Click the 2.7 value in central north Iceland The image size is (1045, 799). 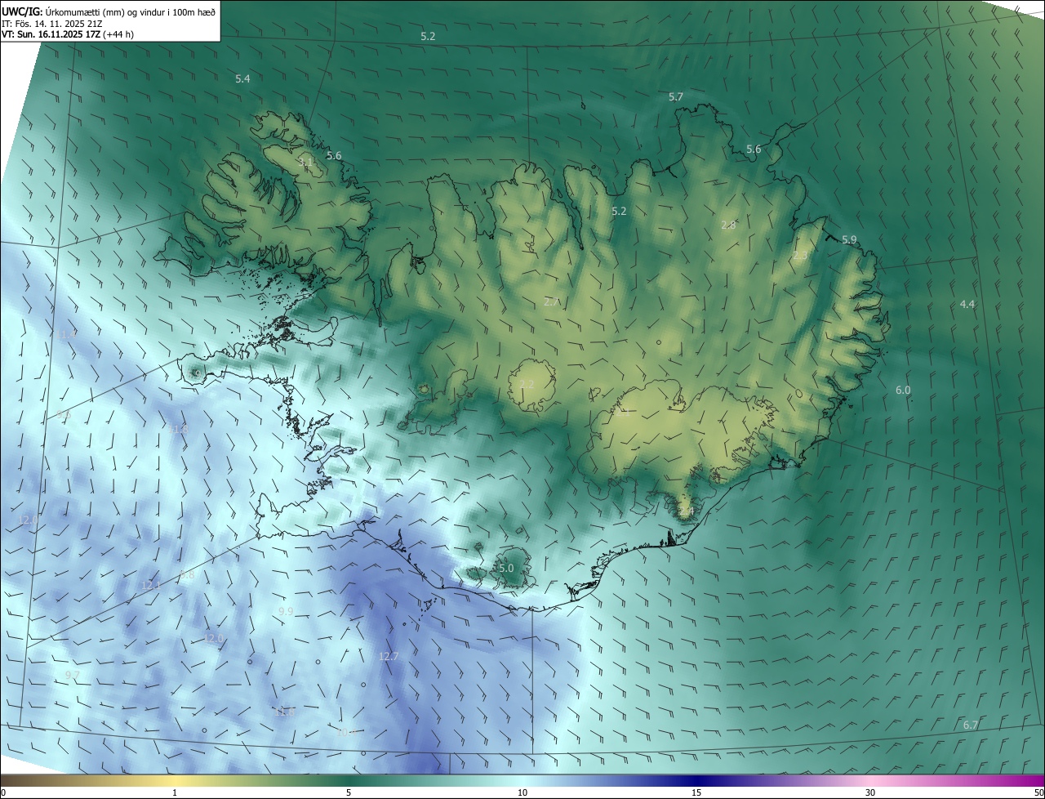point(551,301)
